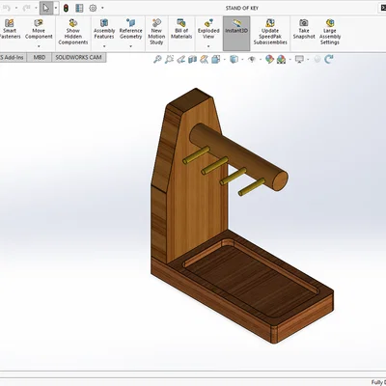Click Show Hidden Components
386x386 pixels.
(73, 32)
